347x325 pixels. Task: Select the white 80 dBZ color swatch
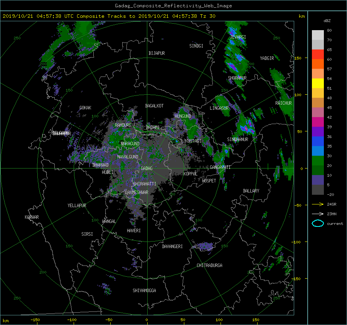[318, 35]
